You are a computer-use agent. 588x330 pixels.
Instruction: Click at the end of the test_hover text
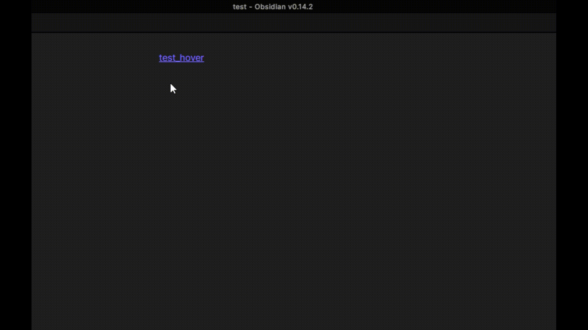pos(204,58)
